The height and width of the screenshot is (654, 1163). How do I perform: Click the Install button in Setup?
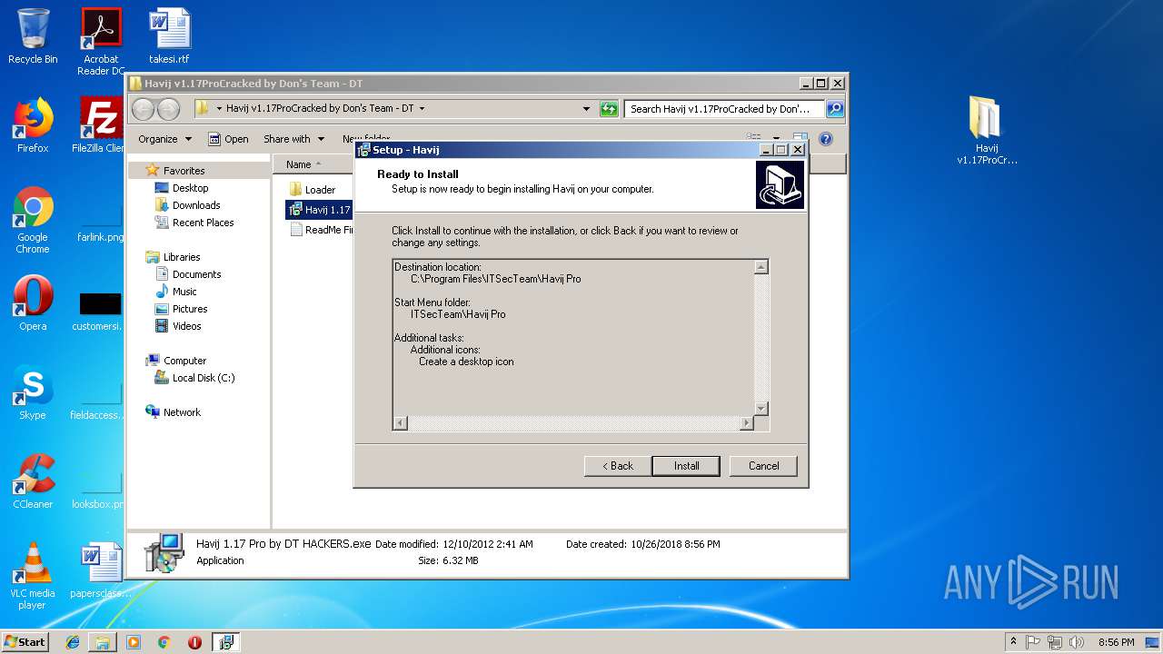(686, 466)
